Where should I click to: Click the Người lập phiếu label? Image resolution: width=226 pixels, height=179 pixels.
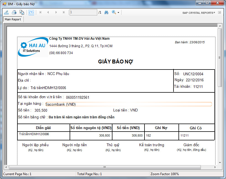[35, 145]
